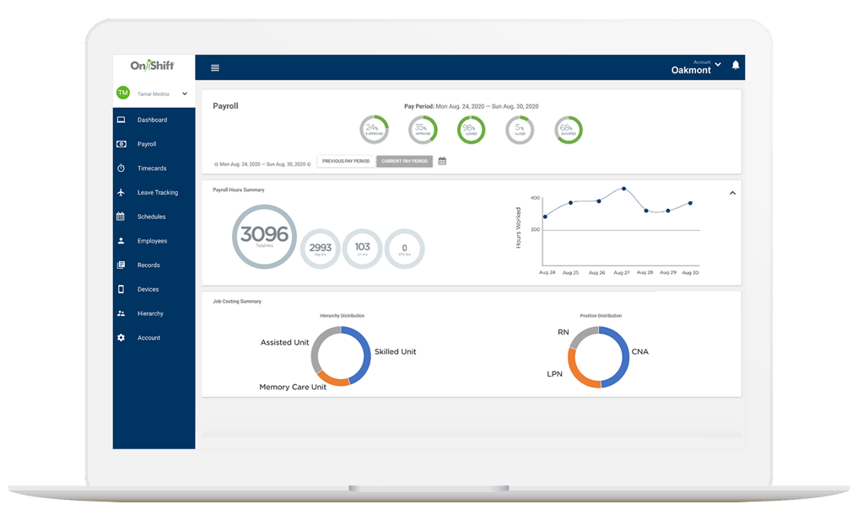The height and width of the screenshot is (520, 858).
Task: Select the Devices sidebar icon
Action: (x=121, y=289)
